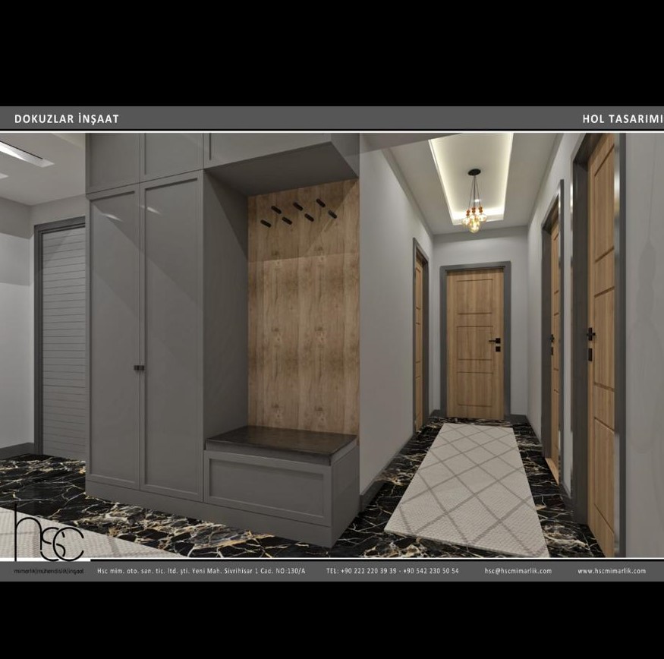Click the black coat hooks on wood panel
This screenshot has width=664, height=659.
tap(298, 213)
